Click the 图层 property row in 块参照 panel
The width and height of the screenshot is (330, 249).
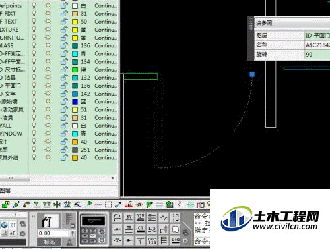(292, 35)
